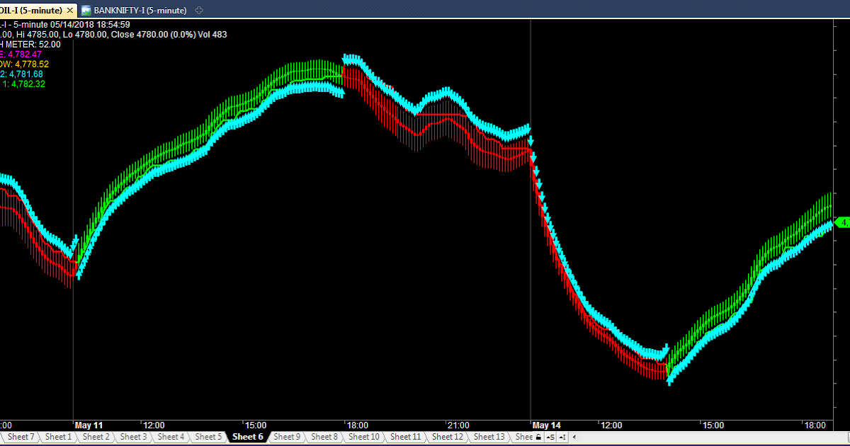Image resolution: width=850 pixels, height=446 pixels.
Task: Click the May 11 date label on the time axis
Action: pyautogui.click(x=89, y=425)
